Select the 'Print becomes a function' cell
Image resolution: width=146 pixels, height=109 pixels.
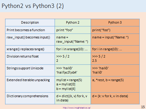coord(30,30)
